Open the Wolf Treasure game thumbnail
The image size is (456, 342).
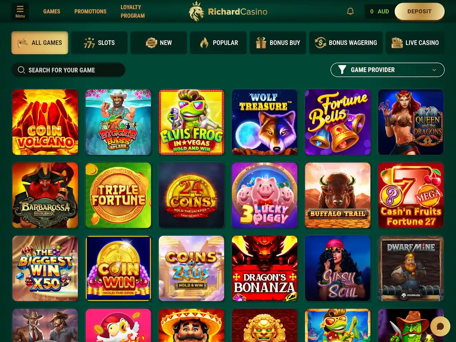[264, 122]
